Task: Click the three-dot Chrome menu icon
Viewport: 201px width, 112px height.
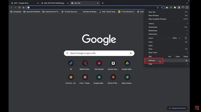Action: (187, 7)
